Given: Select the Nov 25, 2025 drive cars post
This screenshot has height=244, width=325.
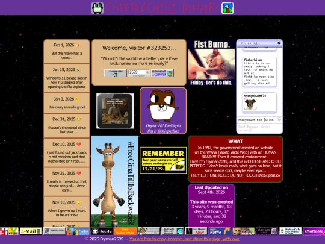Looking at the screenshot, I should [67, 181].
